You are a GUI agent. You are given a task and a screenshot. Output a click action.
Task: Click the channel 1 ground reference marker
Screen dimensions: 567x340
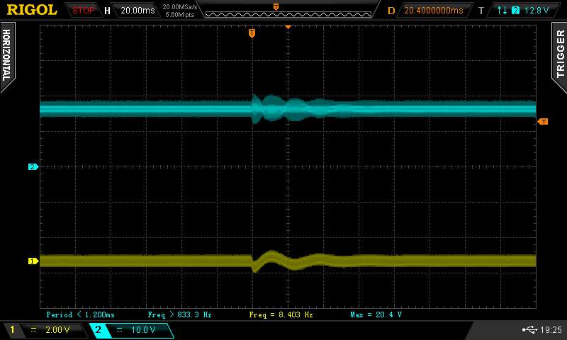pyautogui.click(x=32, y=261)
